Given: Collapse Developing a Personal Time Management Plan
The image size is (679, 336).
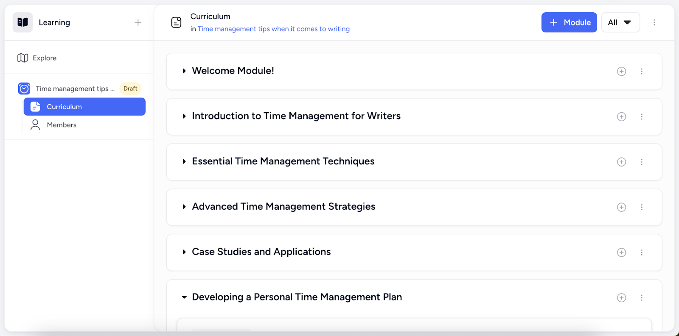Looking at the screenshot, I should [184, 297].
